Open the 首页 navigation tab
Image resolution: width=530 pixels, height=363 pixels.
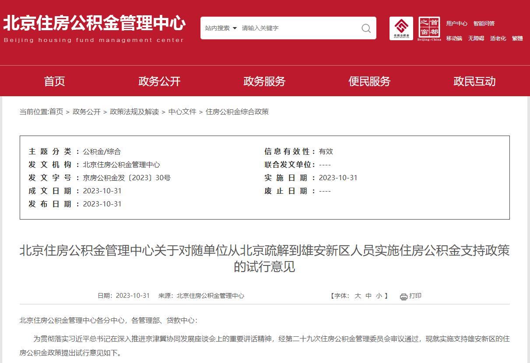click(54, 81)
